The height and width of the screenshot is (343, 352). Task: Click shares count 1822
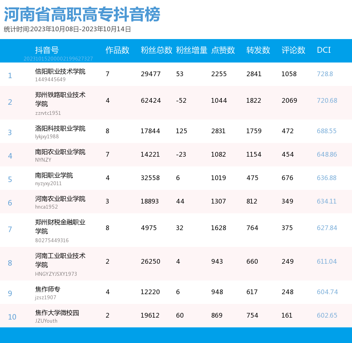254,100
